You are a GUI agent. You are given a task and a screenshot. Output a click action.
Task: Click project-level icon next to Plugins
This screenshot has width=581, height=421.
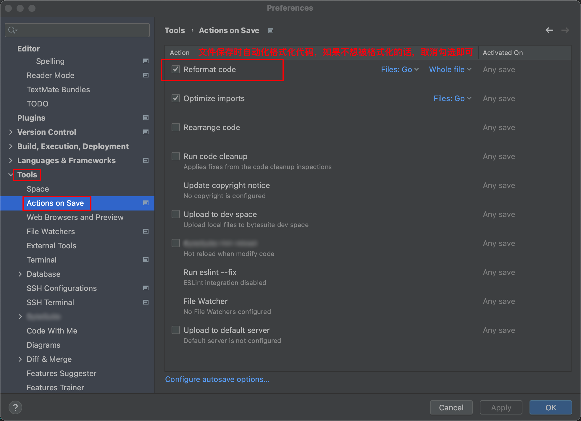(146, 118)
